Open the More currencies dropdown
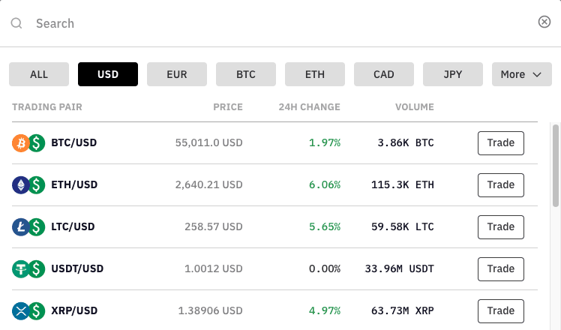Screen dimensions: 561x330 tap(521, 74)
